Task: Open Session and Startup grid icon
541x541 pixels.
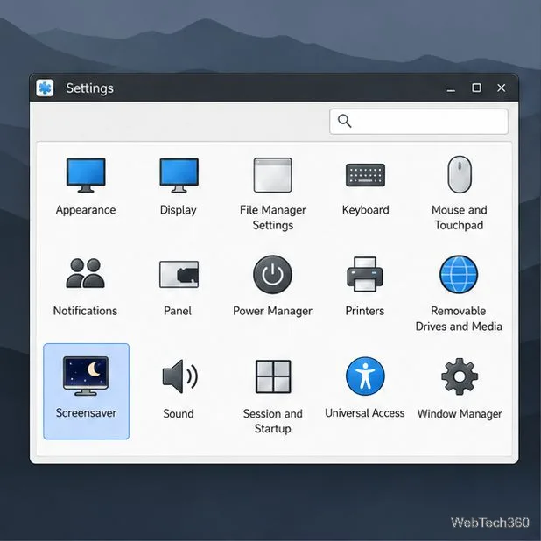Action: (273, 376)
